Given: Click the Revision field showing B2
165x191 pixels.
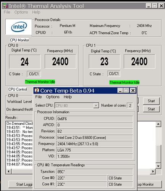Looking at the screenshot, I should [x=95, y=131].
